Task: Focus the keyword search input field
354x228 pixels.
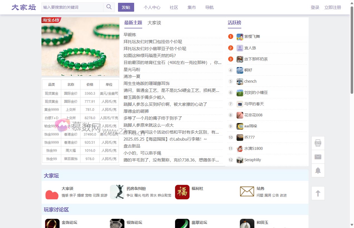Action: tap(72, 7)
